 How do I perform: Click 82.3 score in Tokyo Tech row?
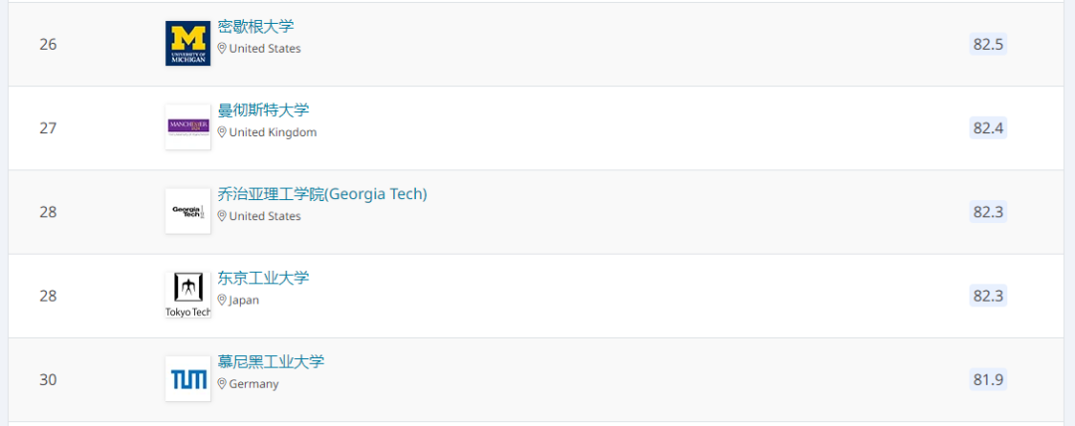click(x=988, y=296)
